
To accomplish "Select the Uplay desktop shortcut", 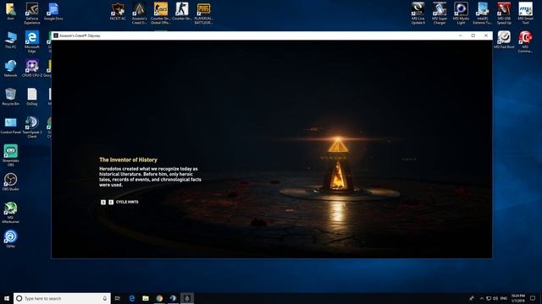I will tap(11, 239).
